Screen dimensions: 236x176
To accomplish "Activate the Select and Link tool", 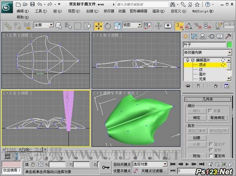I will 8,26.
